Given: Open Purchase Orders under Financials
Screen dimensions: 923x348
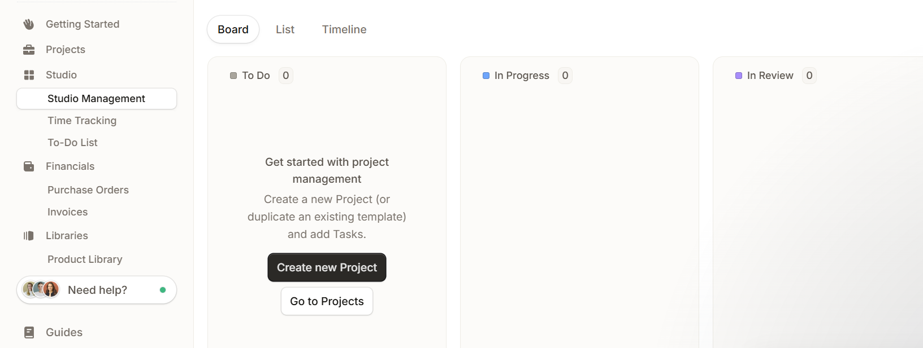Looking at the screenshot, I should pyautogui.click(x=88, y=190).
